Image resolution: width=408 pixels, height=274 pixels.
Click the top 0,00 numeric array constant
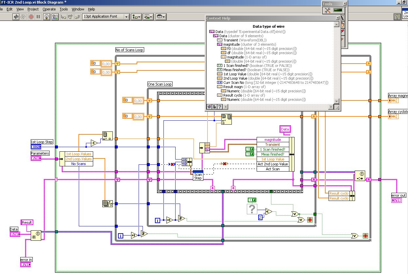(106, 63)
